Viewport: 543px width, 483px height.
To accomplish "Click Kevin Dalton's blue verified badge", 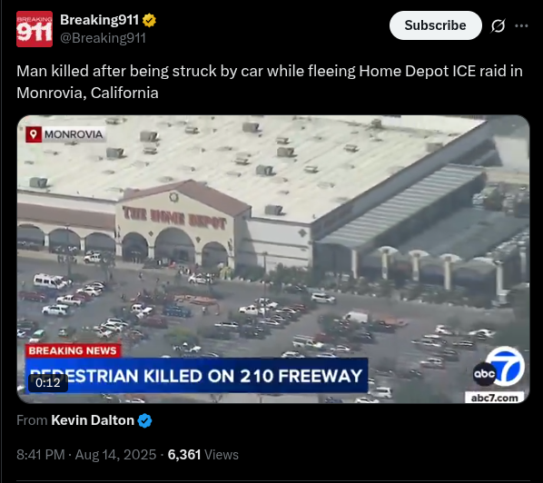I will point(144,420).
